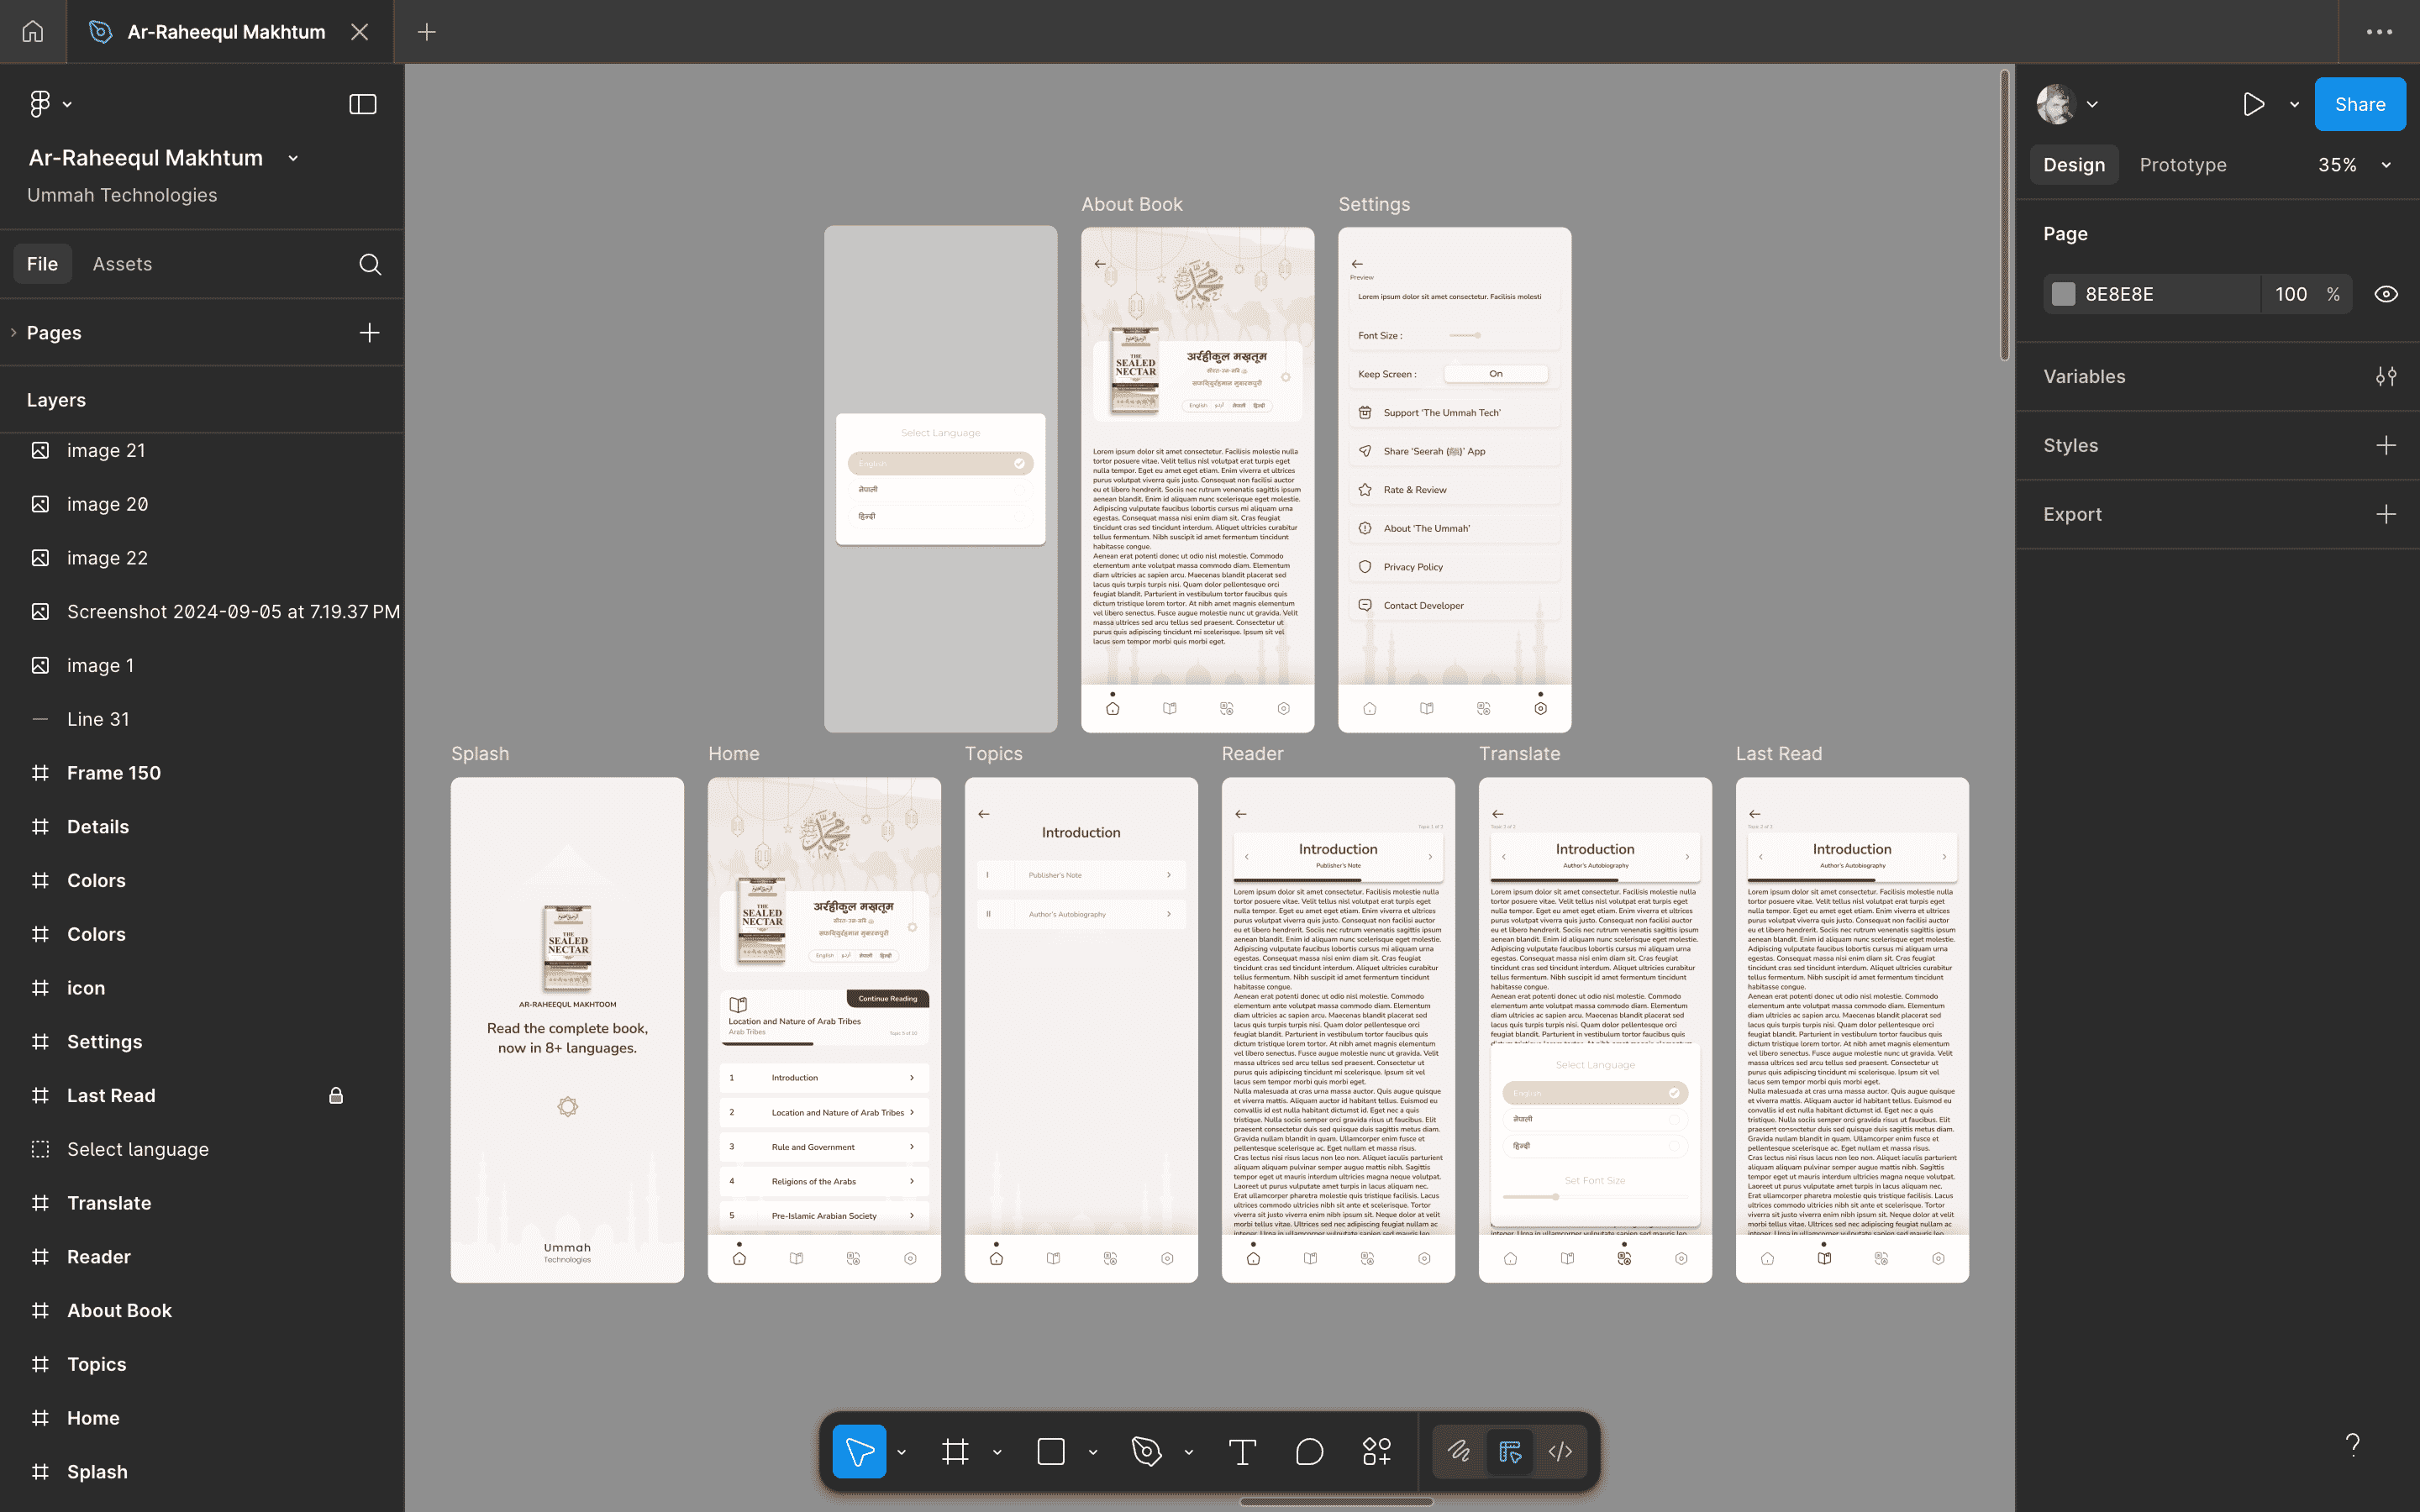The image size is (2420, 1512).
Task: Open the Ar-Raheequl Makhtum file name menu
Action: tap(293, 157)
